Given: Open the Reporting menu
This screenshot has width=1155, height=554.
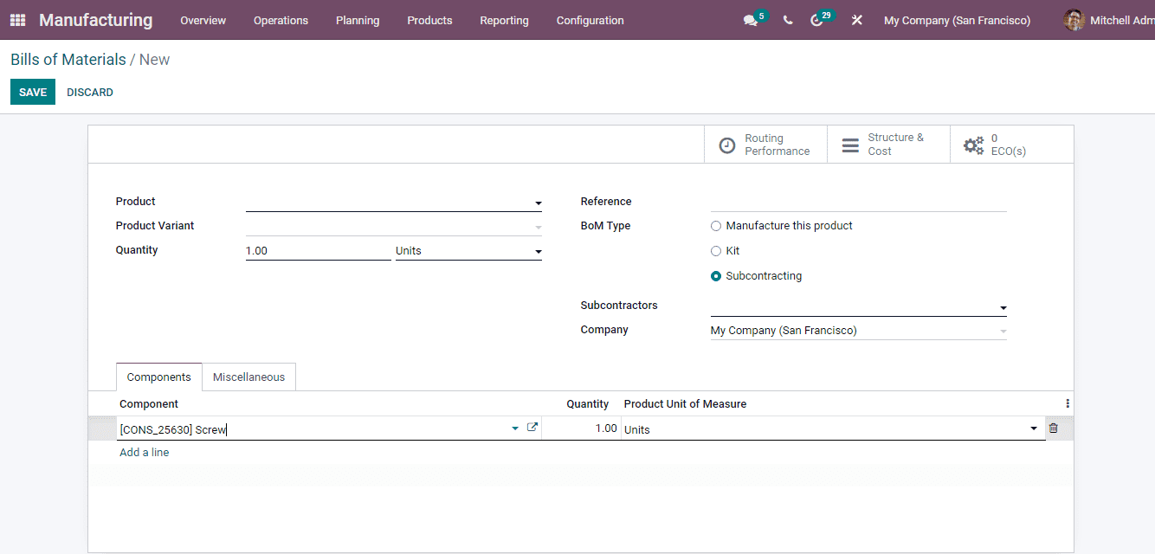Looking at the screenshot, I should [504, 20].
